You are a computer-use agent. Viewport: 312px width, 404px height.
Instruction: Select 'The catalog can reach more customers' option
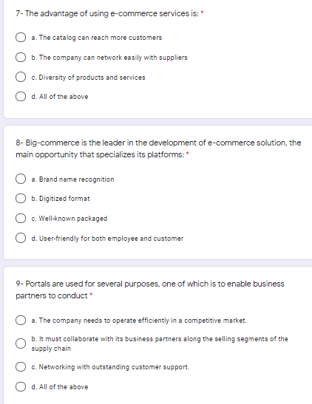click(21, 38)
